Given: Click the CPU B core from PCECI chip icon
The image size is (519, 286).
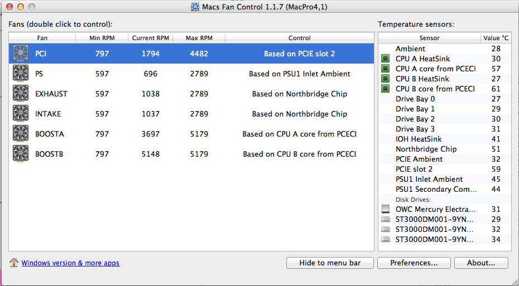Looking at the screenshot, I should coord(385,89).
